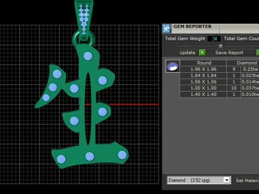The image size is (259, 194).
Task: Click the Total Gem Count label
Action: click(241, 38)
